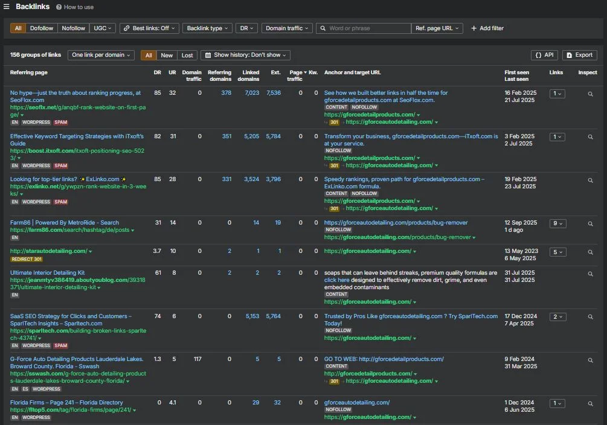Open the Ultimate Interior Detailing Kit link

coord(47,273)
